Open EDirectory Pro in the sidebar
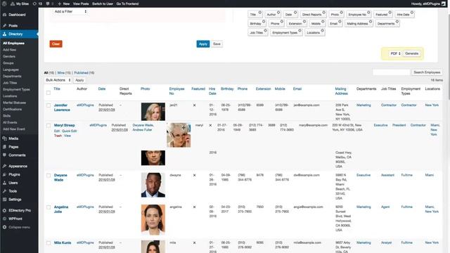This screenshot has height=253, width=450. click(x=19, y=210)
